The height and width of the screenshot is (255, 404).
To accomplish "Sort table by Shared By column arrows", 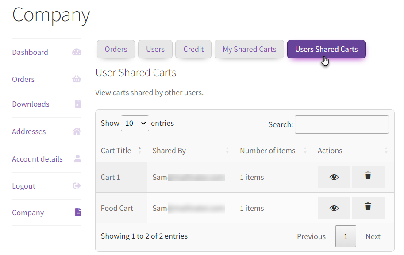I will pos(227,151).
